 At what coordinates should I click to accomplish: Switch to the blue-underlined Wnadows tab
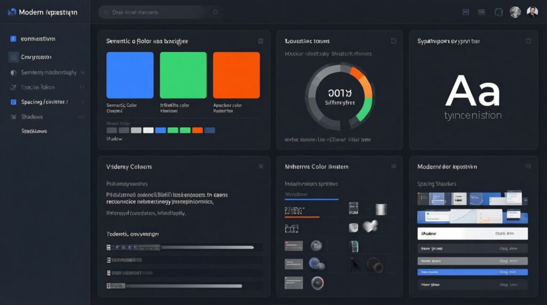click(x=311, y=195)
